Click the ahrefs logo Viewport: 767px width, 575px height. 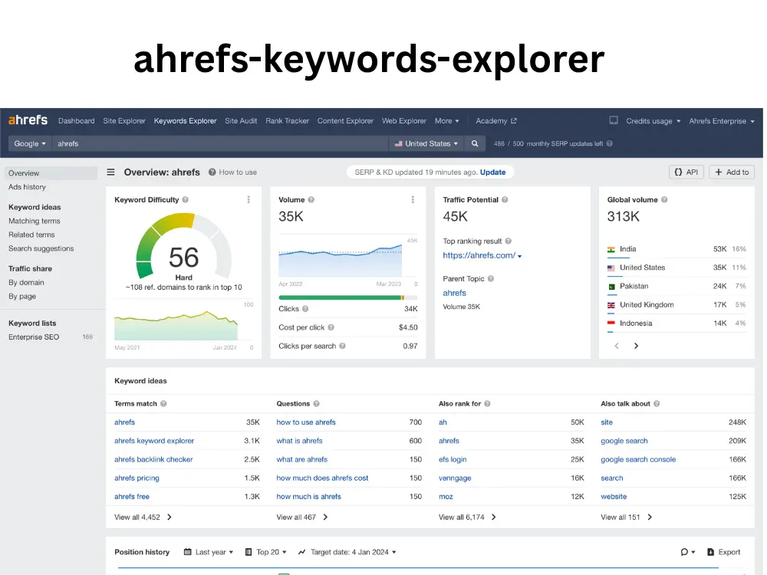(x=28, y=120)
